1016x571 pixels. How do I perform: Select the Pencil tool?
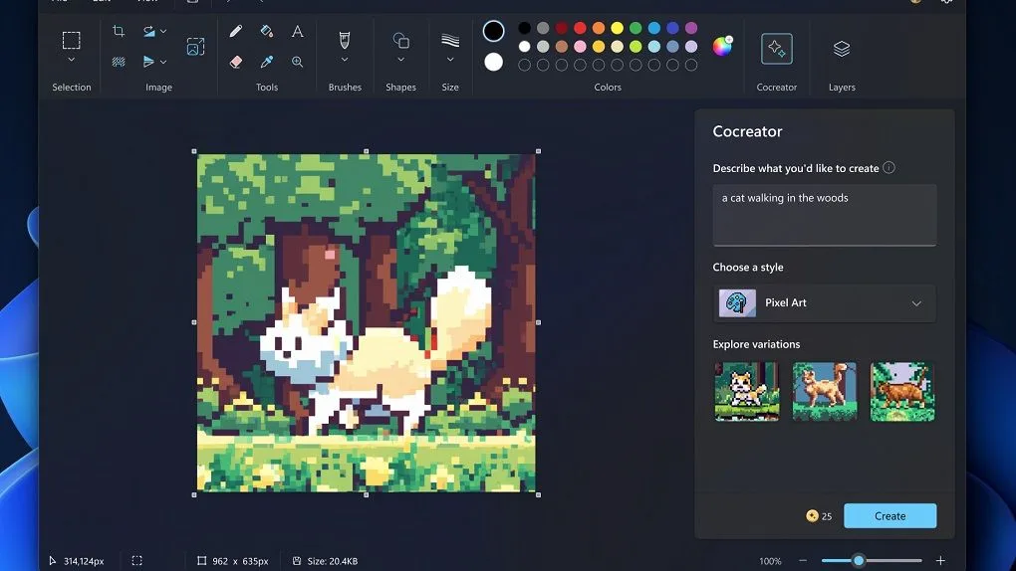coord(236,31)
